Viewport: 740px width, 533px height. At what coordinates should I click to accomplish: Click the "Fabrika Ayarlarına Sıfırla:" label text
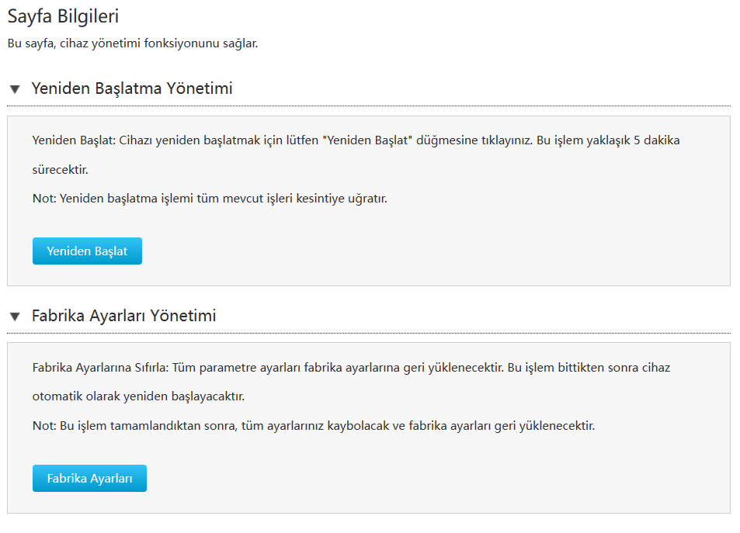click(x=98, y=367)
